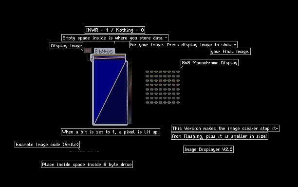This screenshot has height=187, width=298.
Task: Select the 'Image Displayer V2.0' title label
Action: point(208,149)
